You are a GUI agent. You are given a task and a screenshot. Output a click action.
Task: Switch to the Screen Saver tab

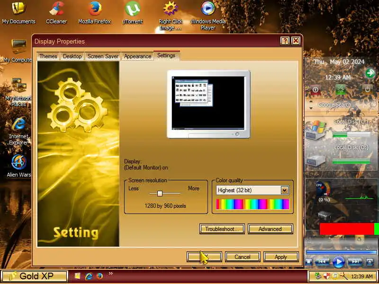[x=103, y=56]
